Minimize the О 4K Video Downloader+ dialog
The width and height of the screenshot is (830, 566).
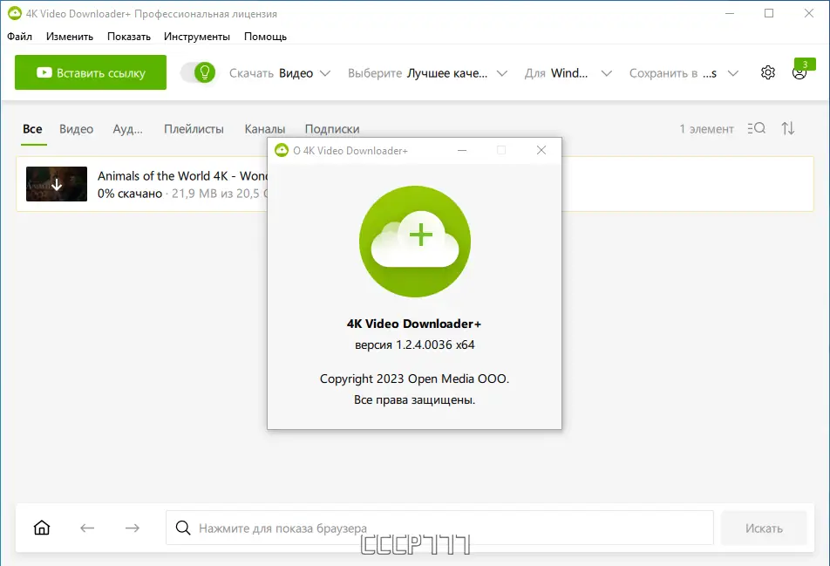pos(462,150)
